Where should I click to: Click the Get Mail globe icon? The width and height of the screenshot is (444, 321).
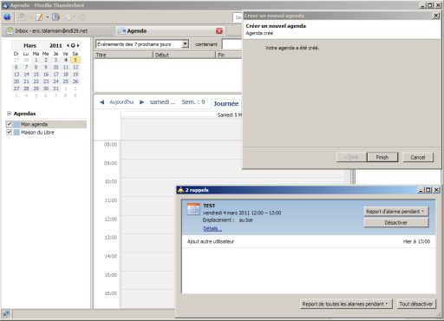[7, 17]
